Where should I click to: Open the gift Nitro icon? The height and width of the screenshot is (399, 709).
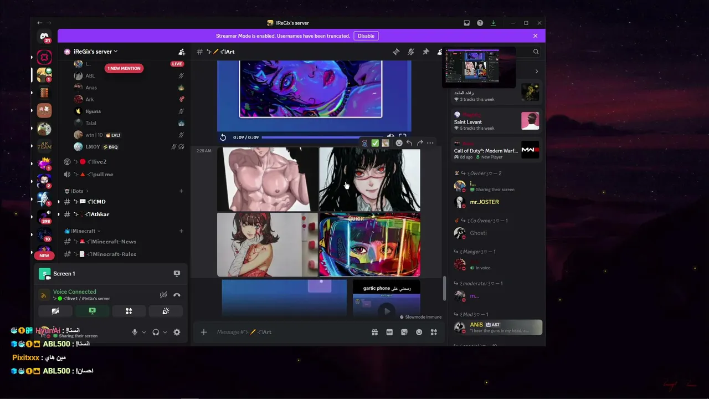(375, 332)
